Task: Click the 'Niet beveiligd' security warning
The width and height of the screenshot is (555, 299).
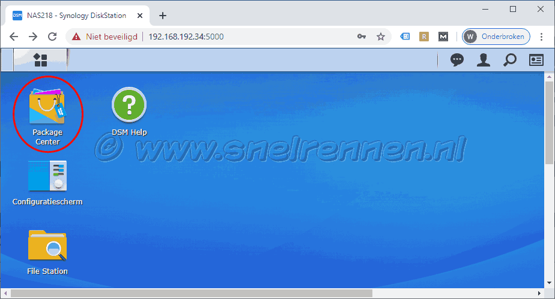Action: click(x=105, y=37)
